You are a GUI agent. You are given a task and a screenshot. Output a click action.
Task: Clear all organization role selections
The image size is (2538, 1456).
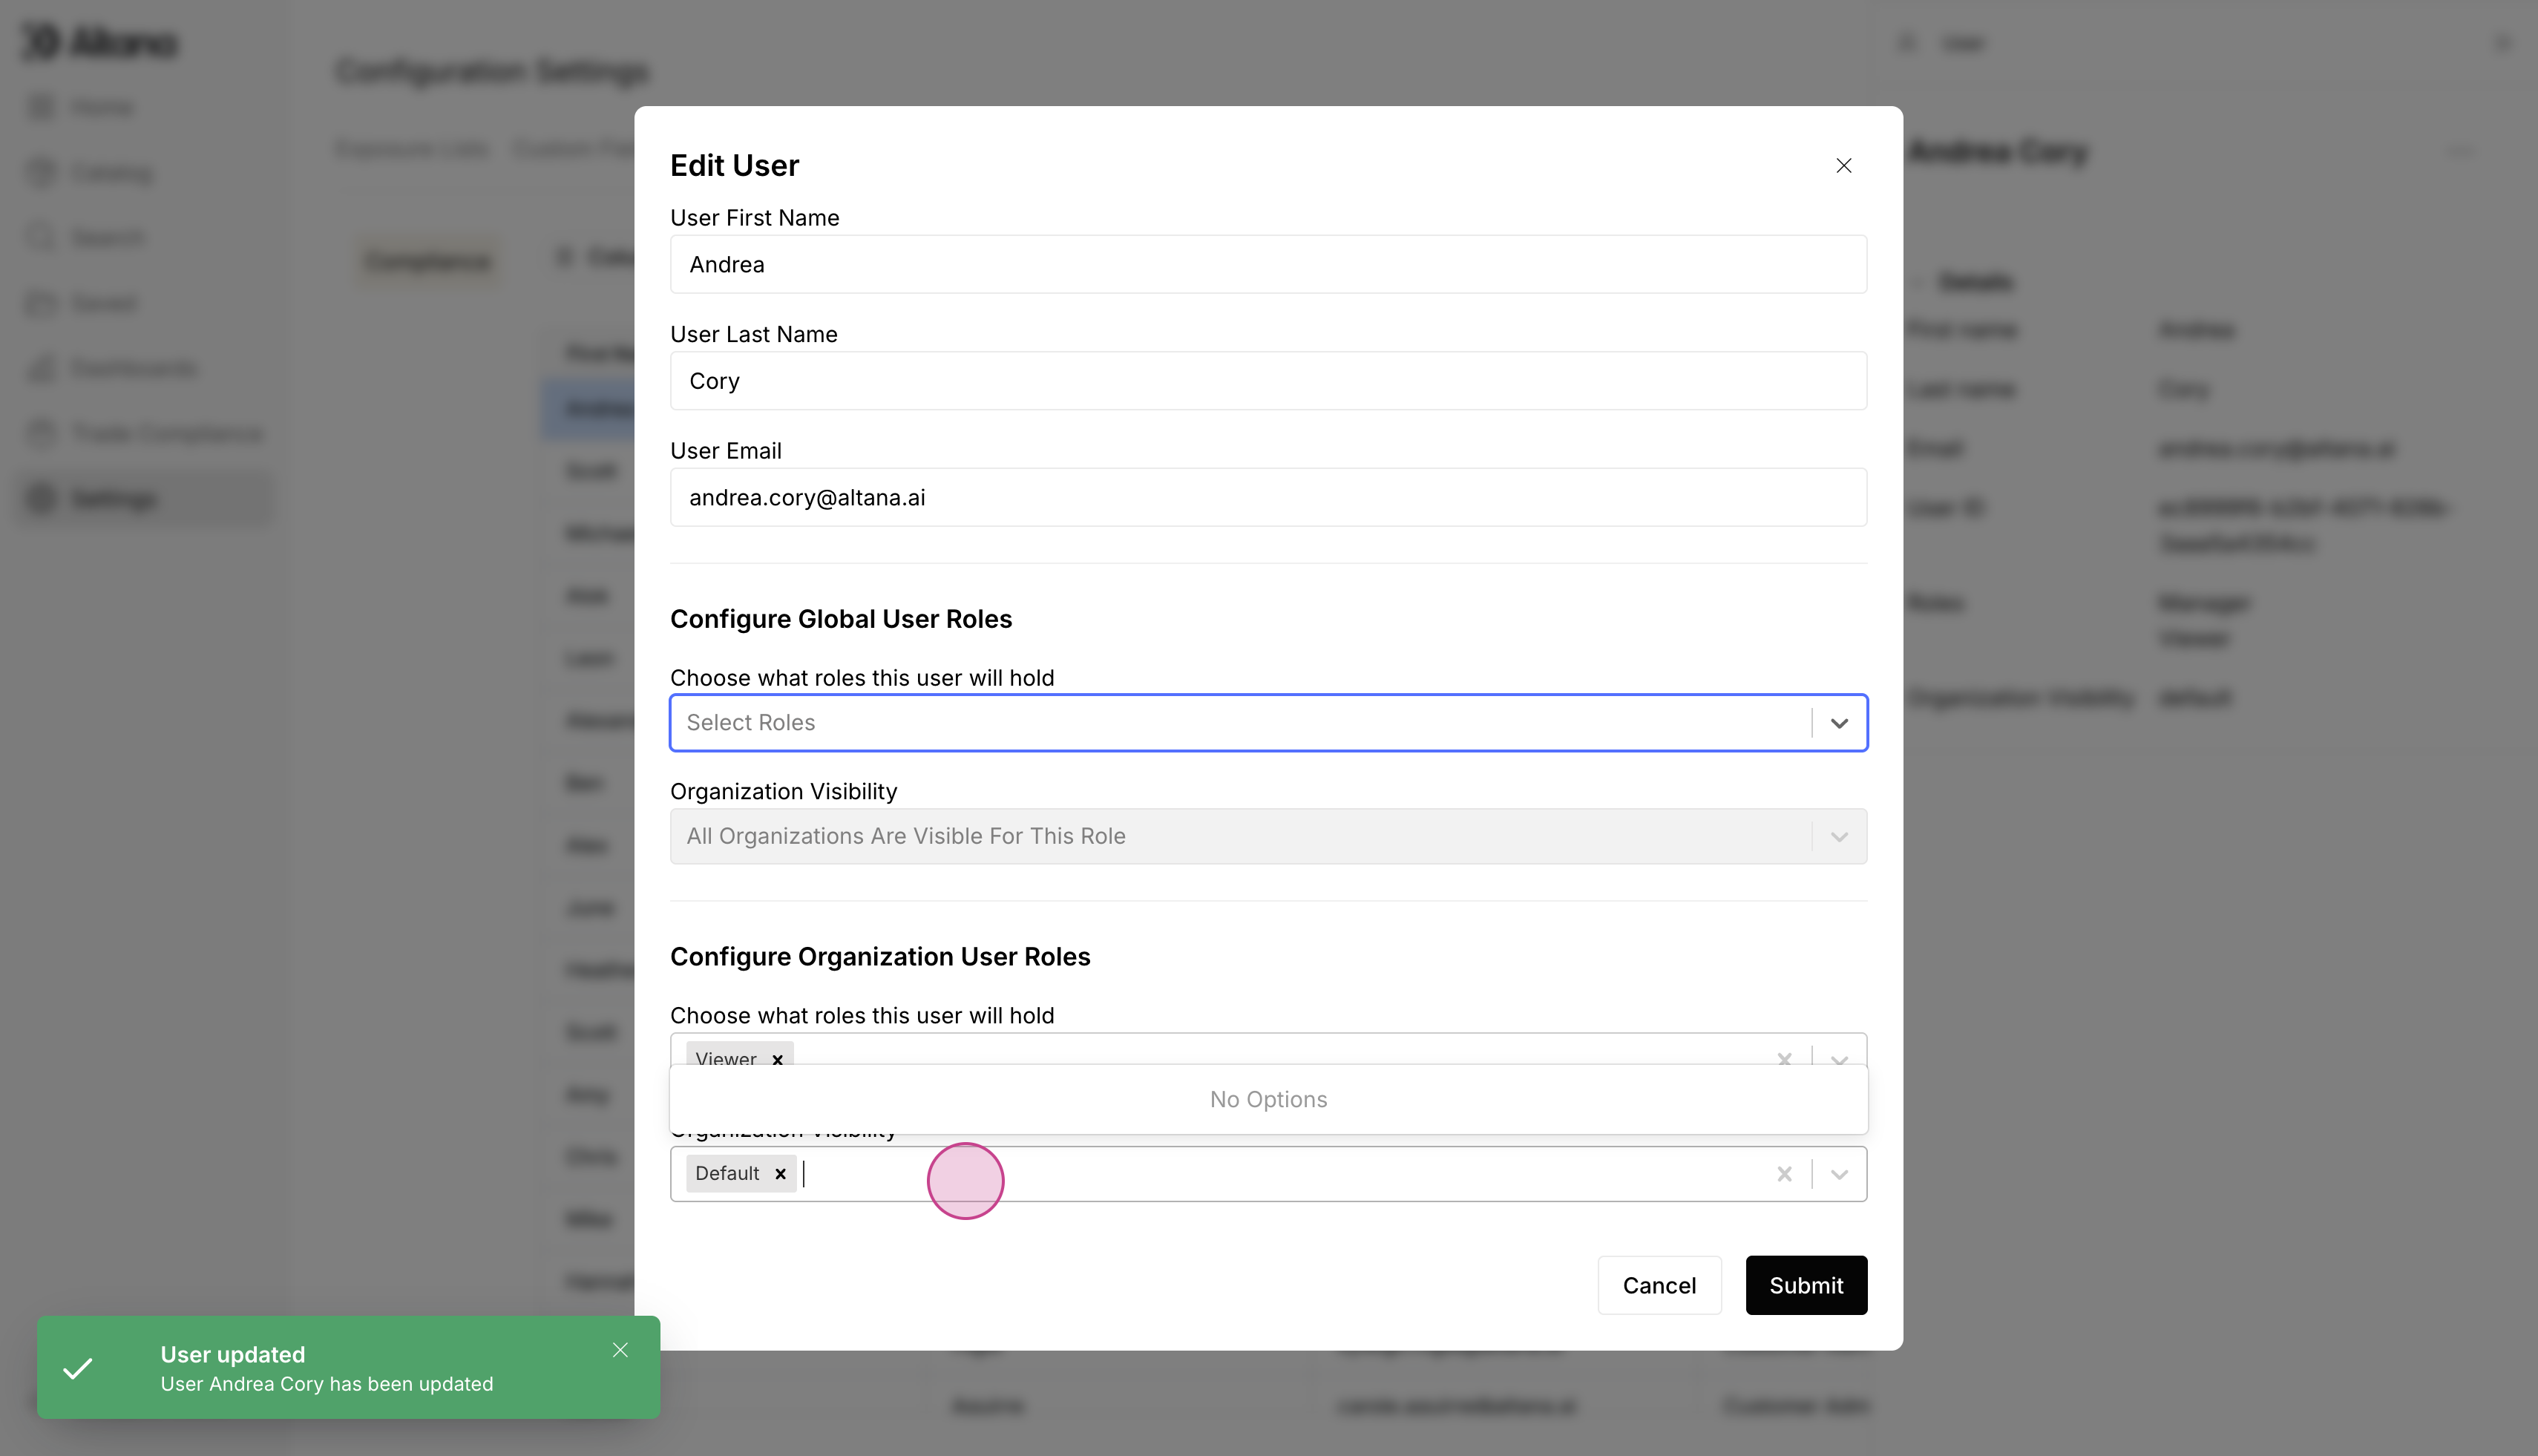point(1784,1057)
